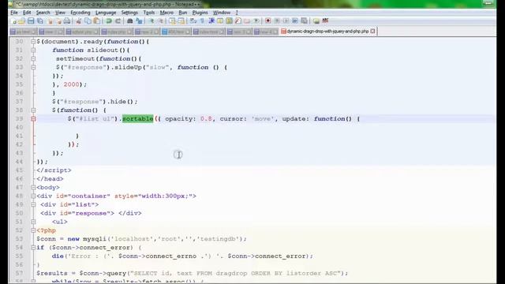The width and height of the screenshot is (505, 284).
Task: Click the Zoom In toolbar icon
Action: [x=151, y=21]
